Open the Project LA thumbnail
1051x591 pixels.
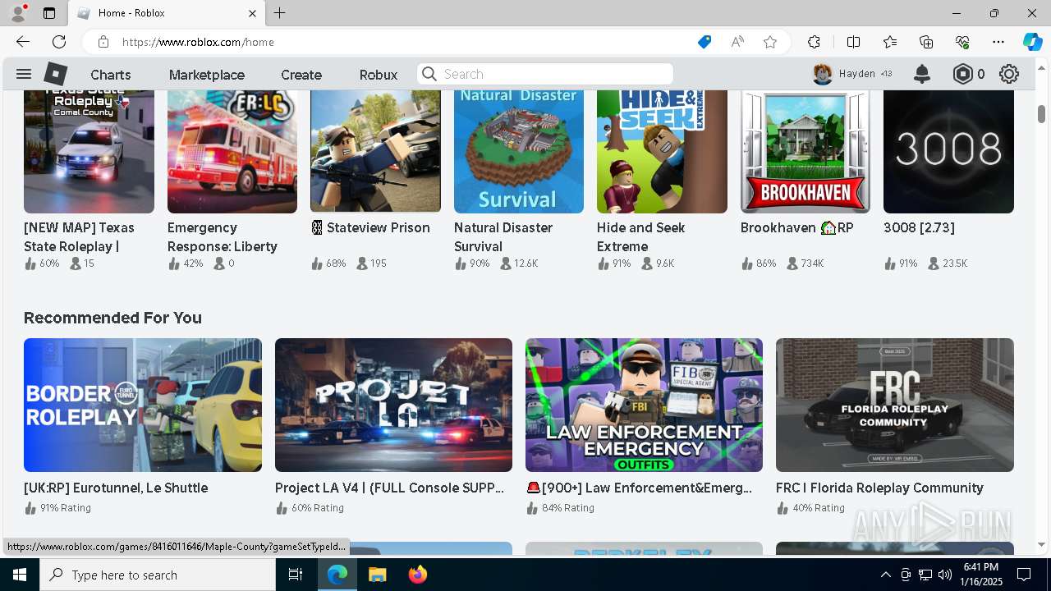[393, 405]
